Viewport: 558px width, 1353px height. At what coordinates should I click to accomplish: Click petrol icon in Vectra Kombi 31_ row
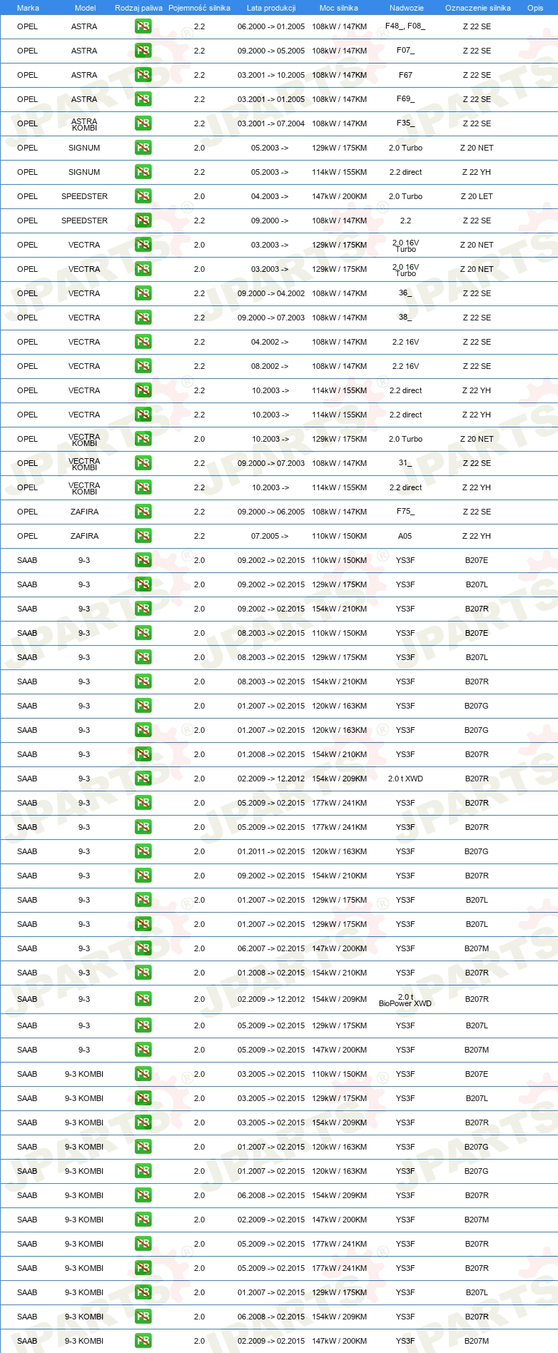[x=143, y=463]
